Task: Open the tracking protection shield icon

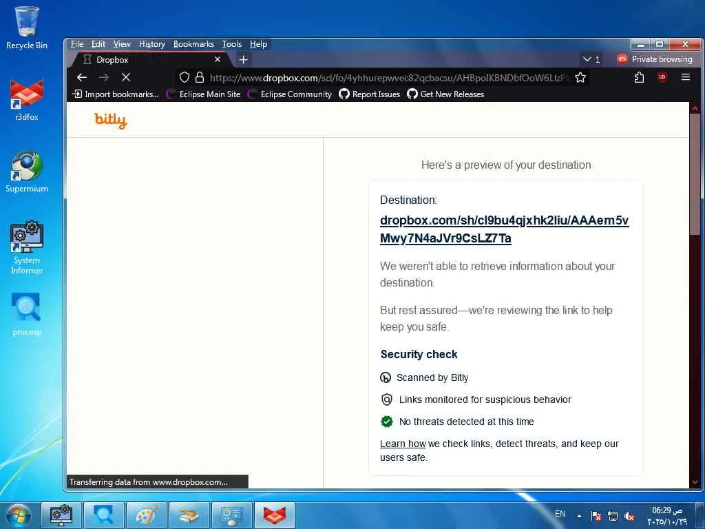Action: (185, 77)
